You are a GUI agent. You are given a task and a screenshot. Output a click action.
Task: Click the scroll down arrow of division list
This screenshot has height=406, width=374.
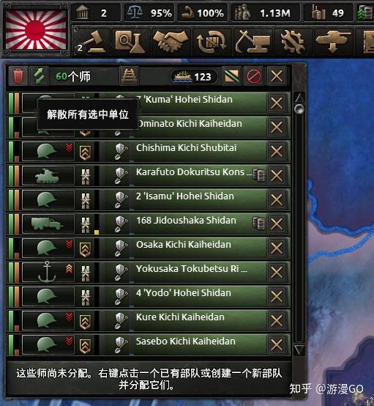(x=299, y=350)
